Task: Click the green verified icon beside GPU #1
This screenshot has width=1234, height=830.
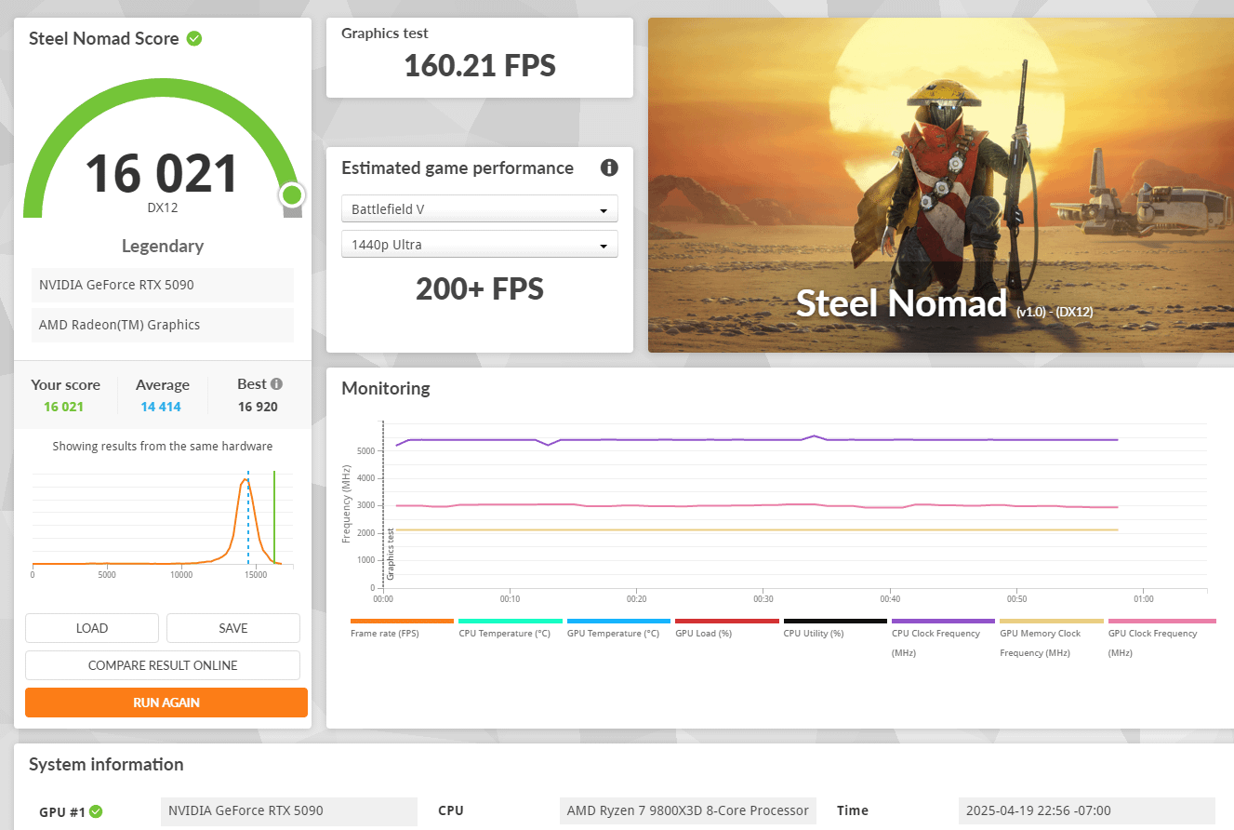Action: click(x=96, y=811)
